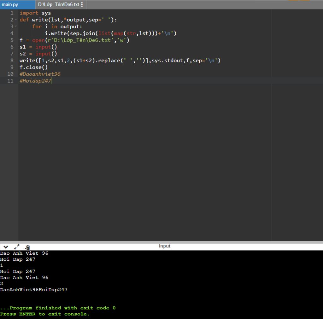323x319 pixels.
Task: Click the 'Program finished with exit code 0' message
Action: pyautogui.click(x=58, y=308)
